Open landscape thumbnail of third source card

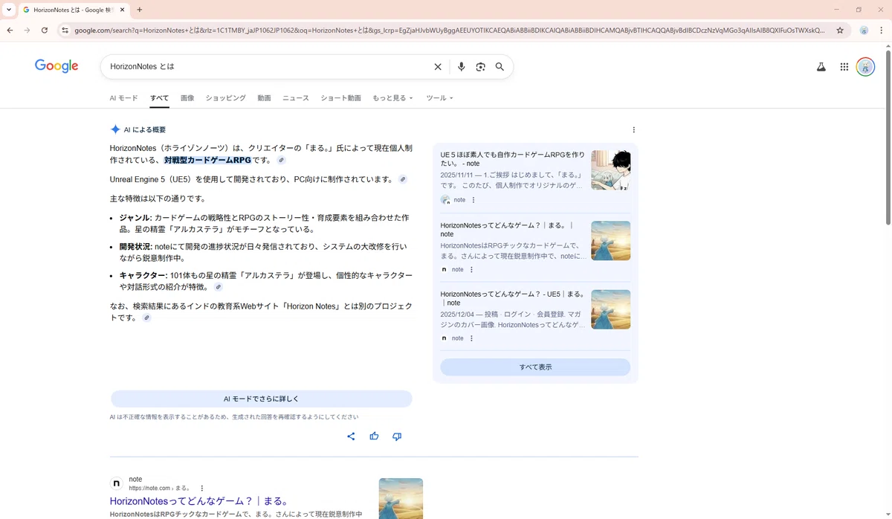point(611,309)
